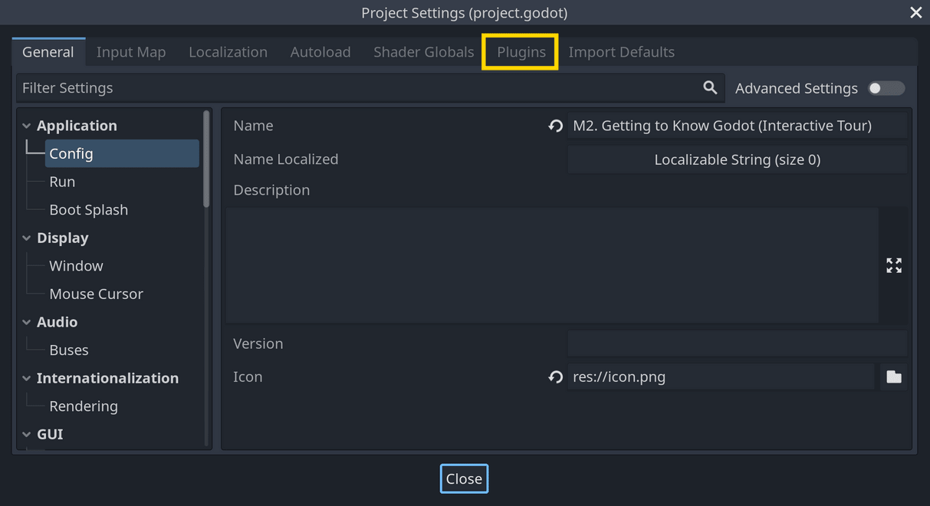
Task: Click into the Description text area
Action: tap(552, 265)
